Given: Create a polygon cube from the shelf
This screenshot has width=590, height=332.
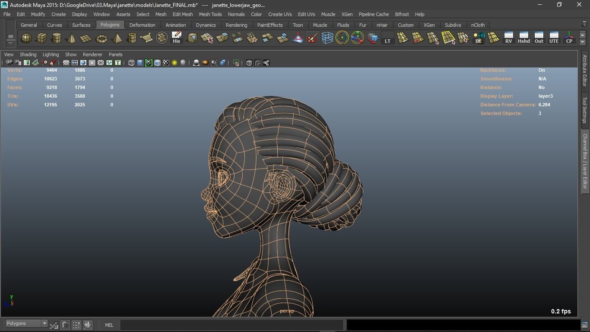Looking at the screenshot, I should 41,38.
